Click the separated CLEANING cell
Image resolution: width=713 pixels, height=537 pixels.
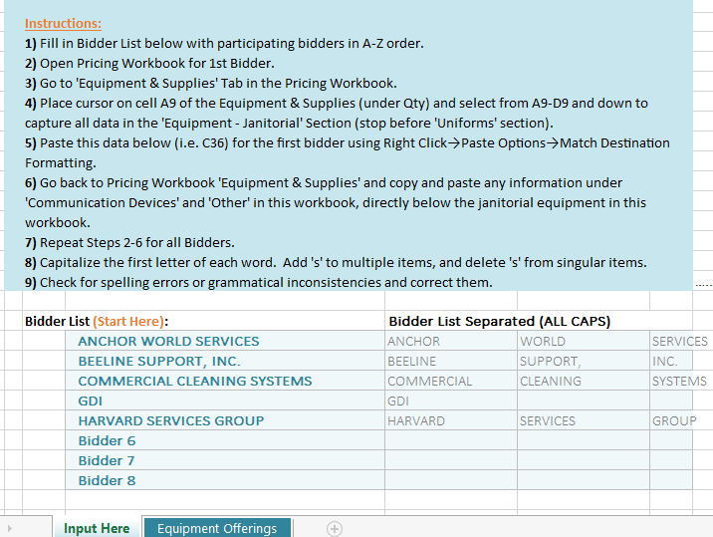click(x=584, y=381)
